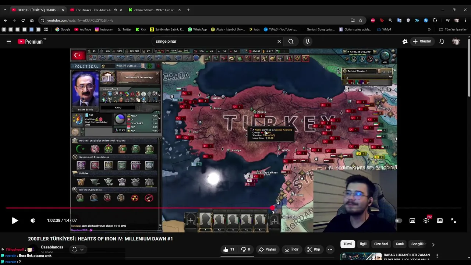471x265 pixels.
Task: Share the video with Paylaş
Action: [267, 250]
